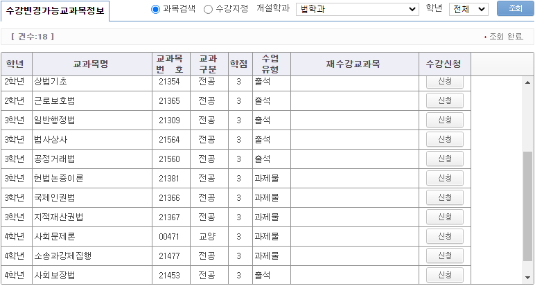Click course number 21354
Image resolution: width=535 pixels, height=286 pixels.
[169, 82]
